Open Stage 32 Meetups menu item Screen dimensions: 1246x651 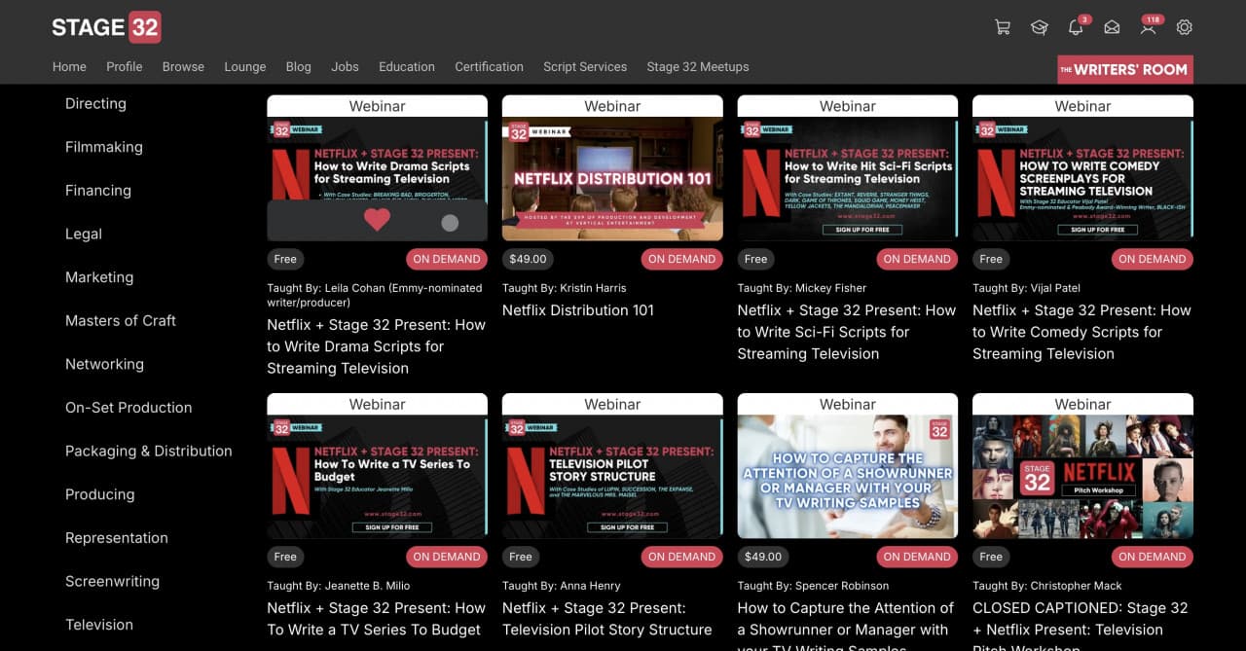pyautogui.click(x=698, y=66)
